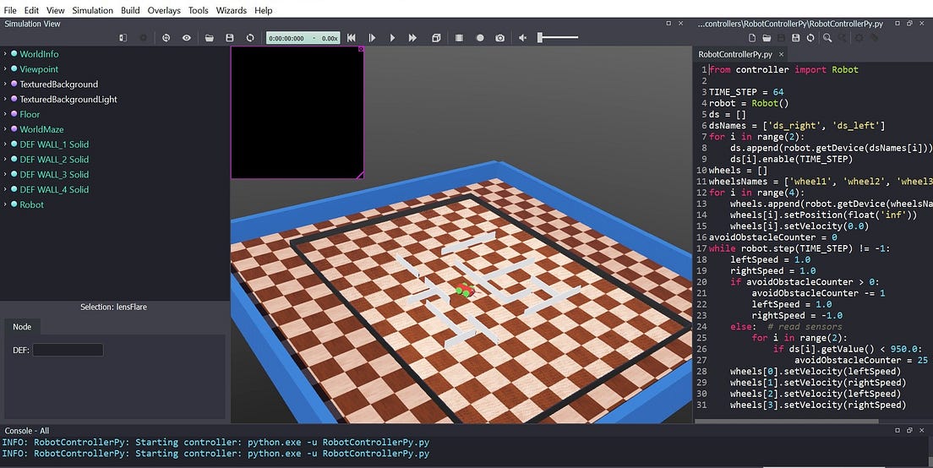Select DEF WALL_4 Solid tree item

tap(54, 190)
